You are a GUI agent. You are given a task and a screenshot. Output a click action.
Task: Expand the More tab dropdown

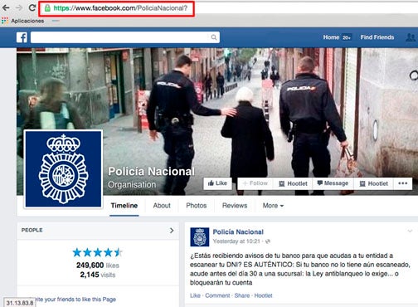click(273, 206)
